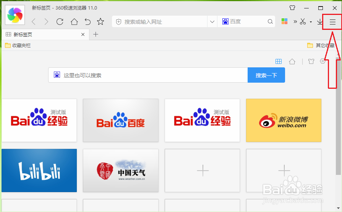Click the shield icon in address bar
The width and height of the screenshot is (342, 212).
point(118,21)
